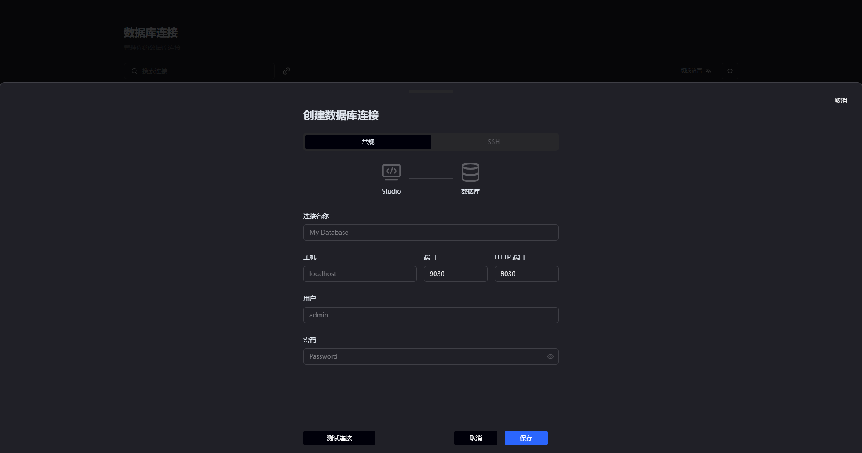
Task: Click the 端口 field showing 9030
Action: [x=455, y=274]
